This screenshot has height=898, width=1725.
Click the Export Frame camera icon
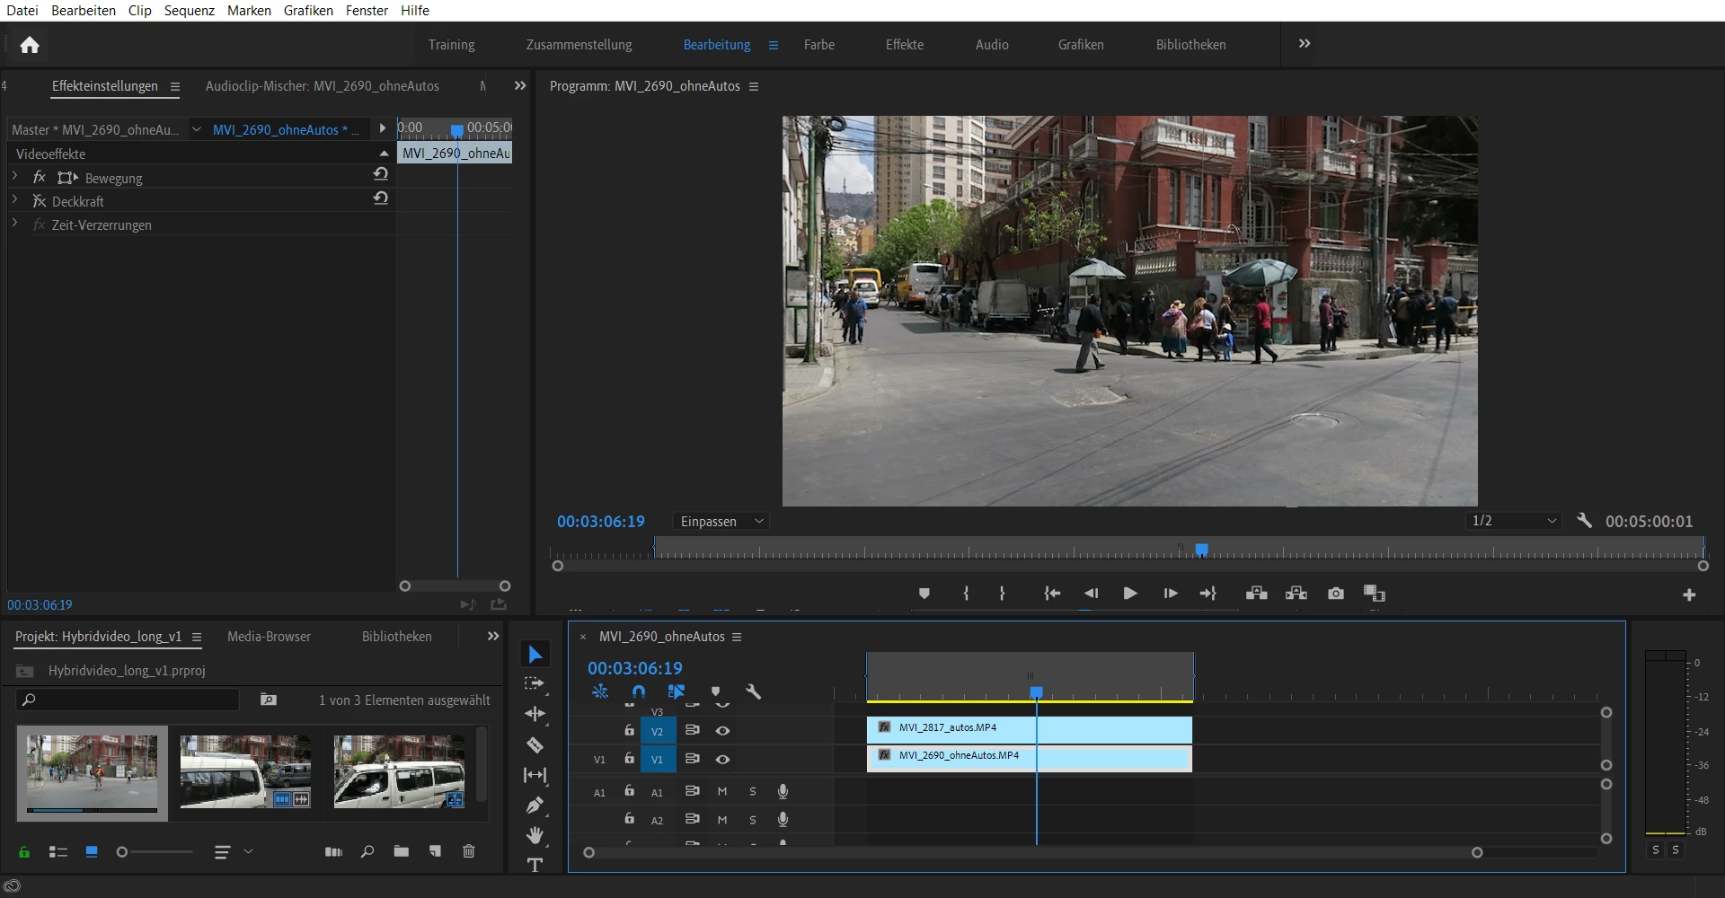[x=1336, y=594]
